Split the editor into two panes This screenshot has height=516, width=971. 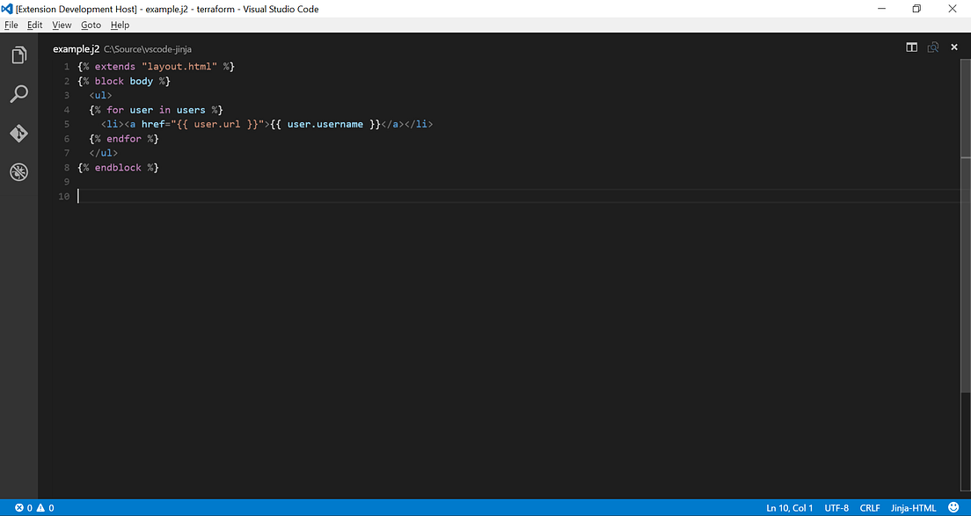tap(911, 47)
